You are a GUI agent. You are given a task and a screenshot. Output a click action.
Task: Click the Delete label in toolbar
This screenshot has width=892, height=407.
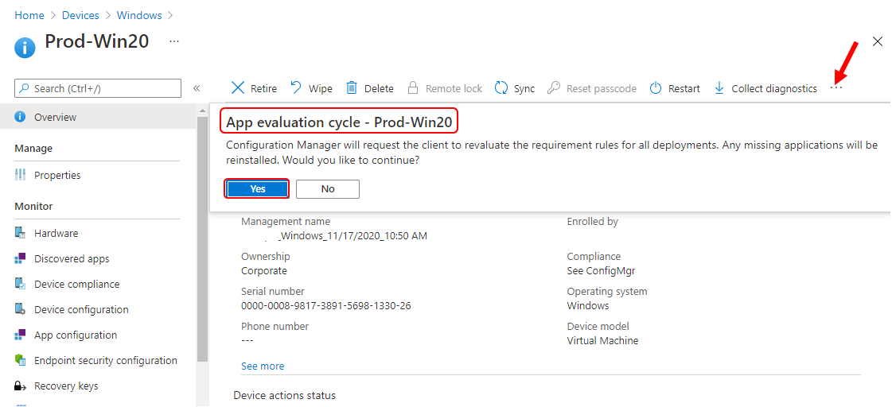click(379, 89)
